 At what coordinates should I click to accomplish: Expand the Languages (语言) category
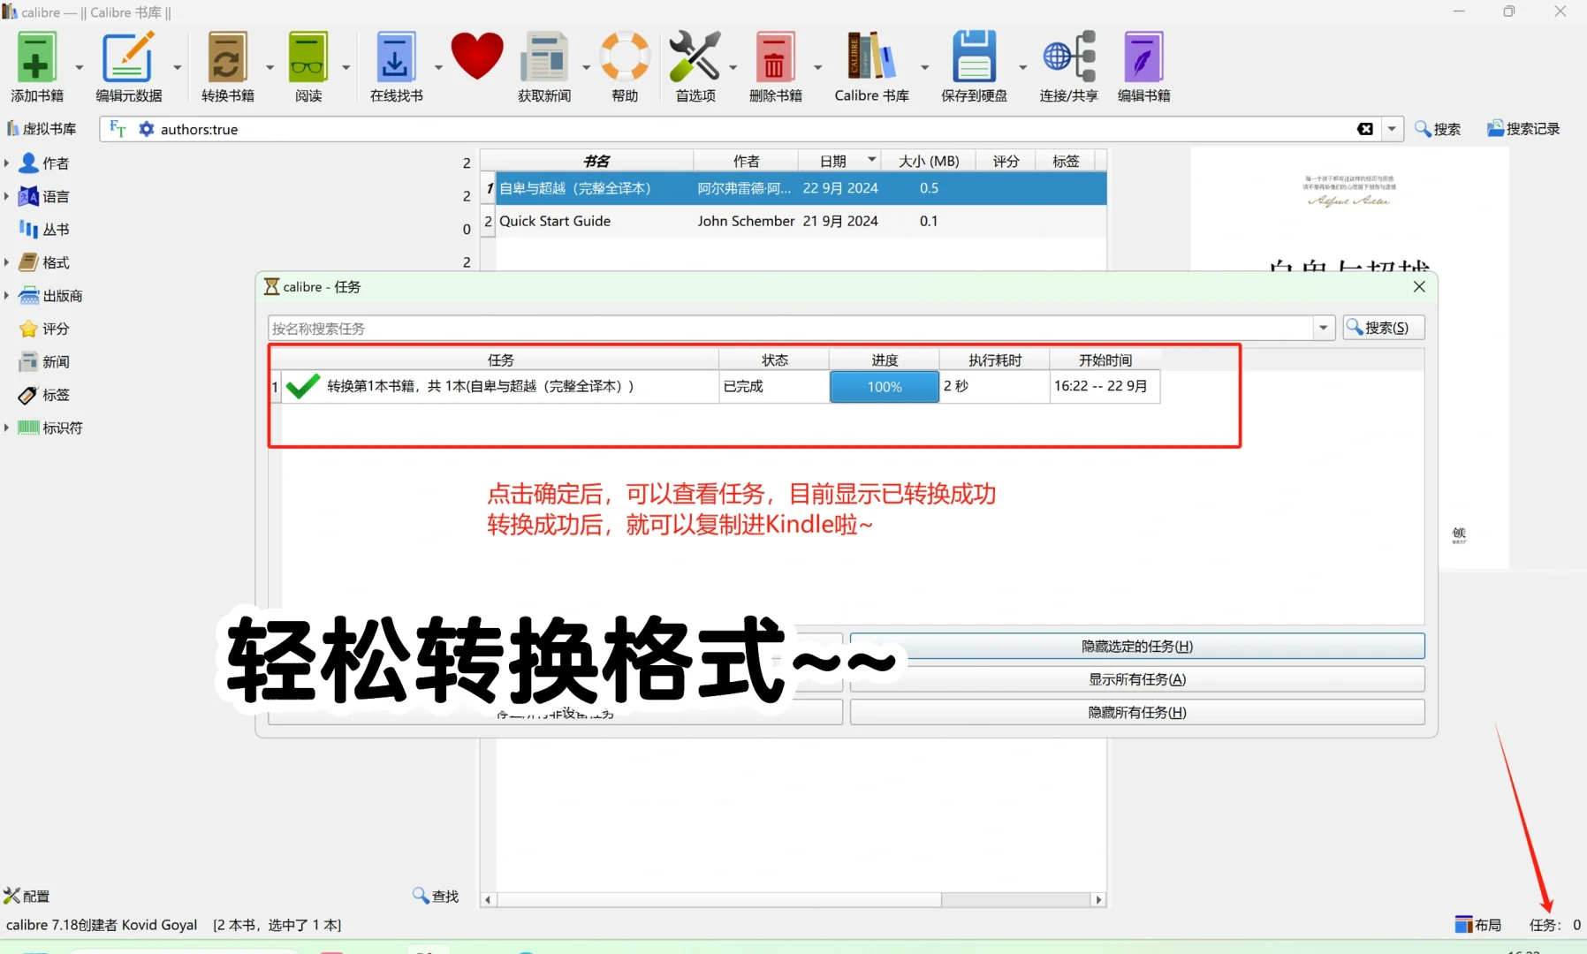coord(7,196)
